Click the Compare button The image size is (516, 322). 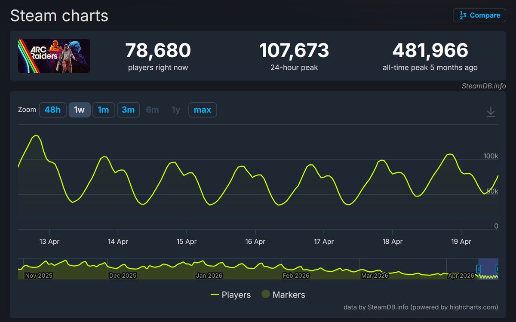479,15
